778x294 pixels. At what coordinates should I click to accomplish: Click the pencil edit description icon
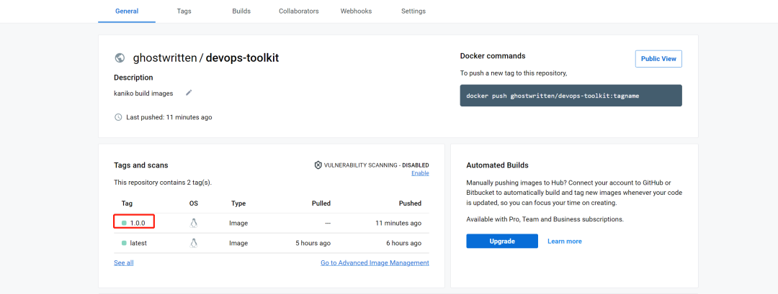[189, 93]
